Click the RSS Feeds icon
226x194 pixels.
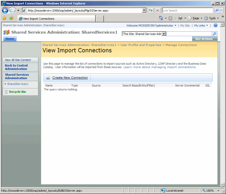pyautogui.click(x=170, y=19)
